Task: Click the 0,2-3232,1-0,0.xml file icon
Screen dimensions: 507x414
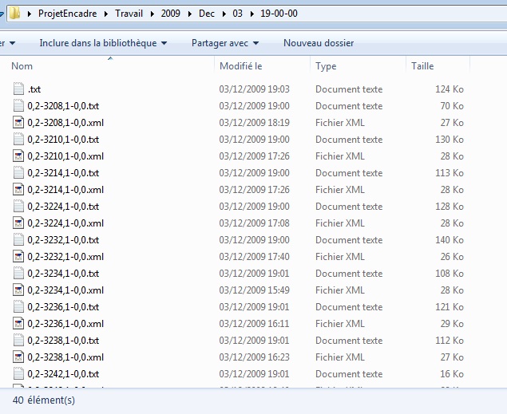Action: tap(19, 257)
